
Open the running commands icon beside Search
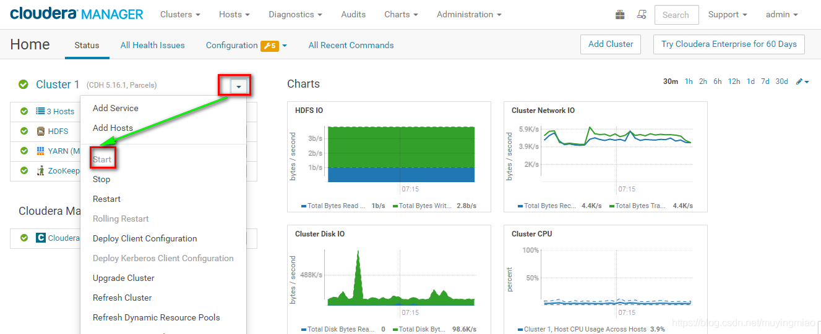pyautogui.click(x=642, y=14)
